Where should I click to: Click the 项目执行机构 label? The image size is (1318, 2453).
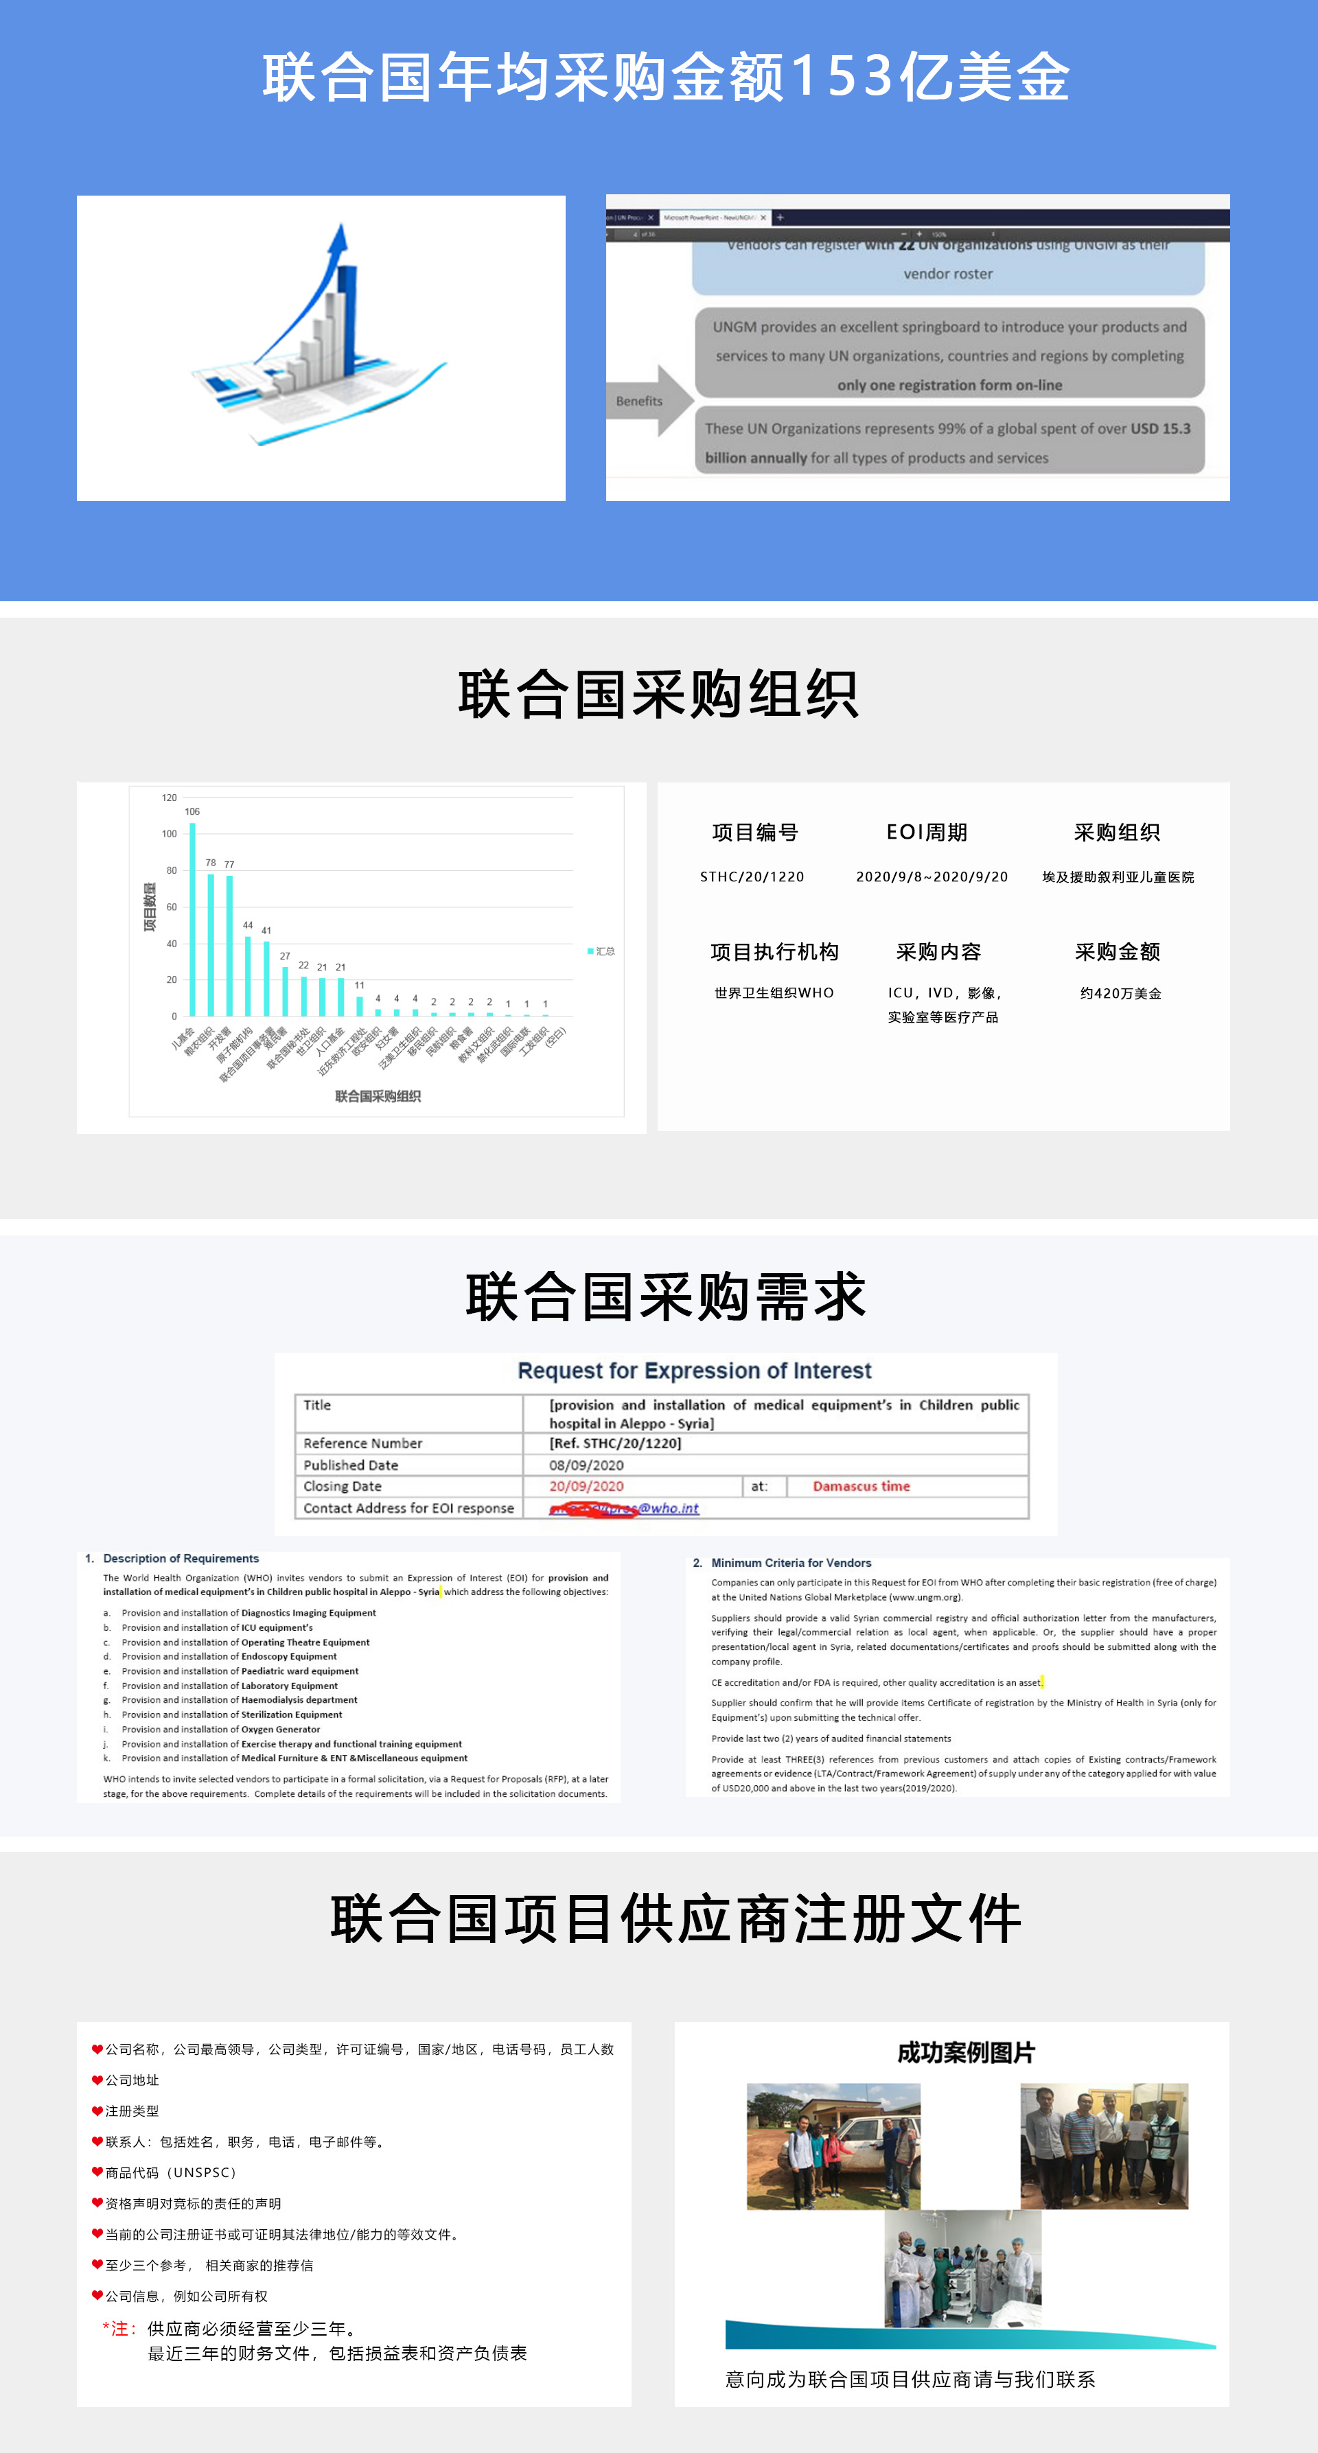tap(774, 951)
